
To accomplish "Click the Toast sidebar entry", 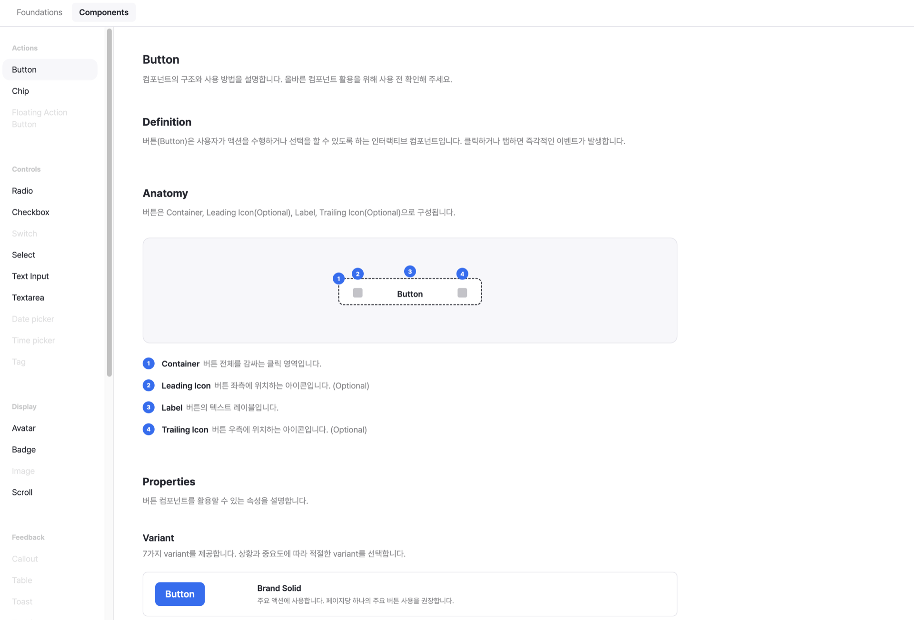I will click(22, 602).
